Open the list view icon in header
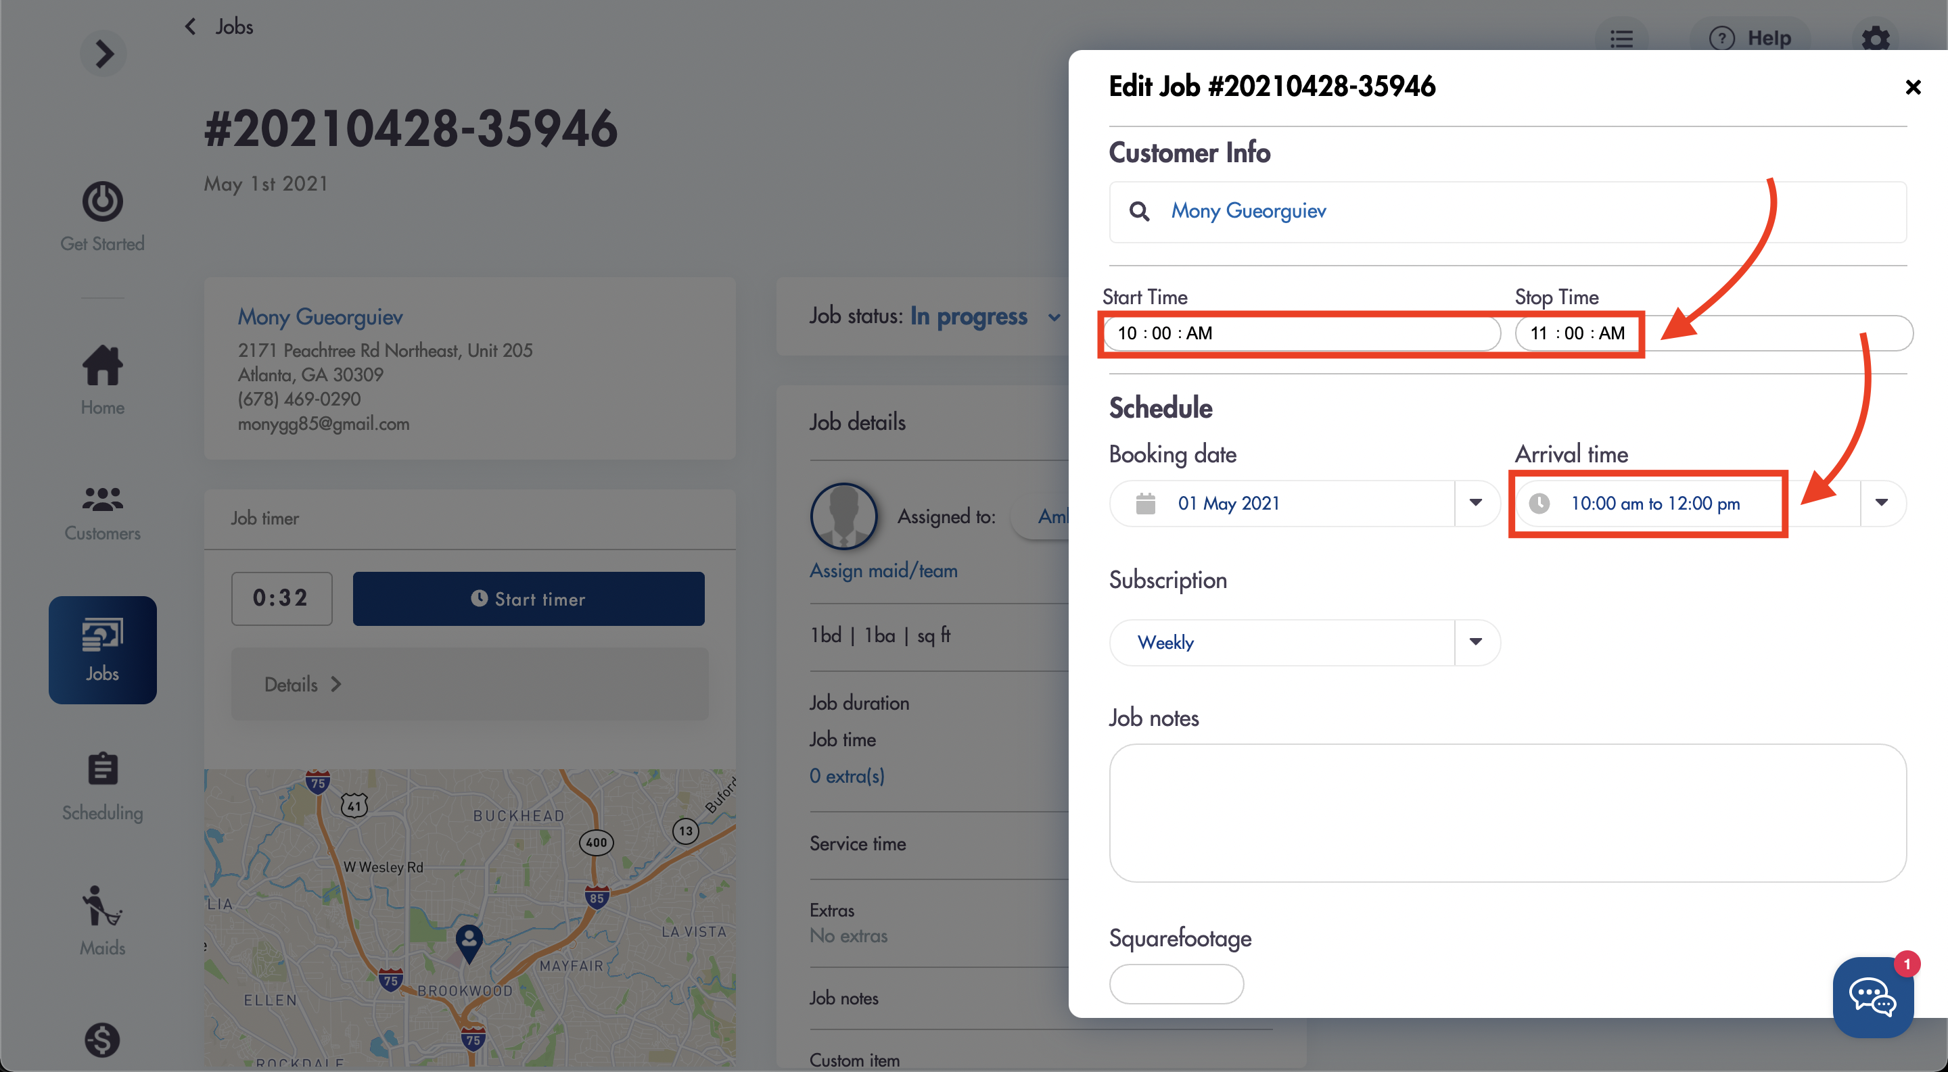The image size is (1948, 1072). point(1621,38)
